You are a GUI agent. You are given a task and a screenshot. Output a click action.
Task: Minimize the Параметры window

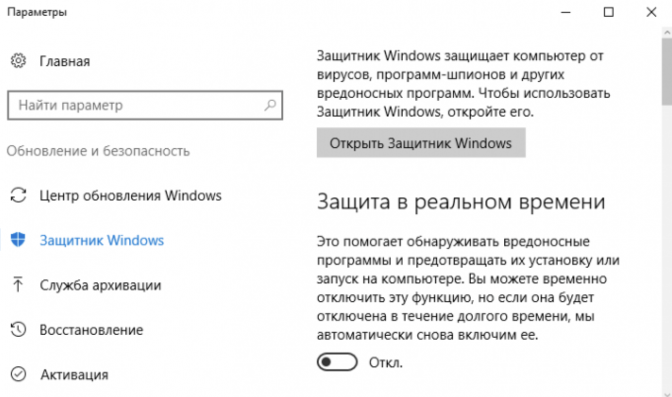(x=566, y=12)
